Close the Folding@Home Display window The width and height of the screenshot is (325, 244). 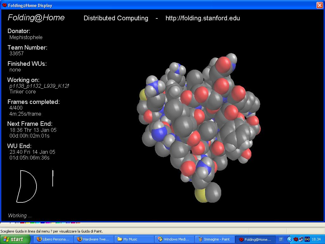point(320,5)
